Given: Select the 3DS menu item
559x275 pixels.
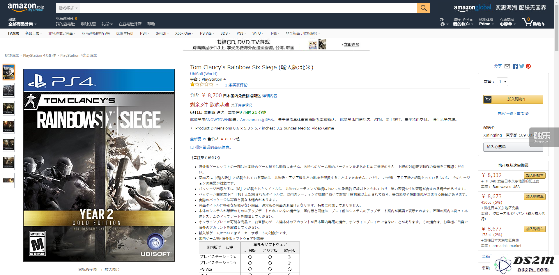Looking at the screenshot, I should [225, 33].
